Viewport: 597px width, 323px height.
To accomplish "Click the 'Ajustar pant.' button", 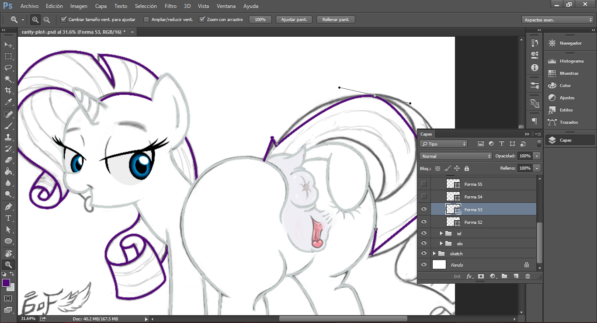I will click(294, 20).
